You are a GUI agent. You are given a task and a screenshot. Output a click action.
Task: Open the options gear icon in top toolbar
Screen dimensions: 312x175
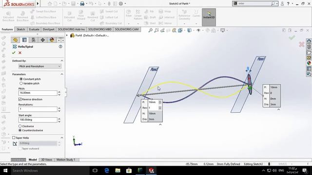(121, 3)
